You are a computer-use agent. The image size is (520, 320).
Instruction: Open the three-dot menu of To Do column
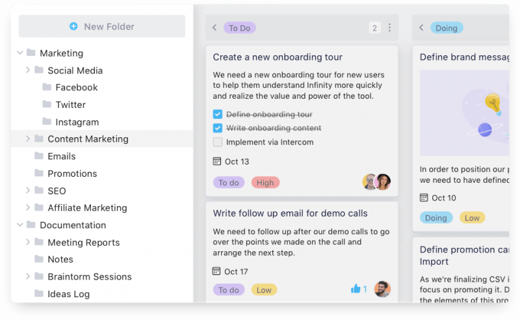click(389, 27)
